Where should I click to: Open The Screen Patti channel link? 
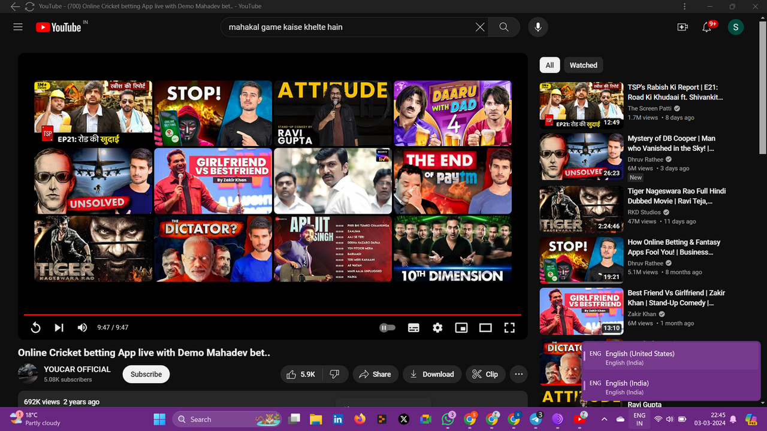[x=650, y=109]
